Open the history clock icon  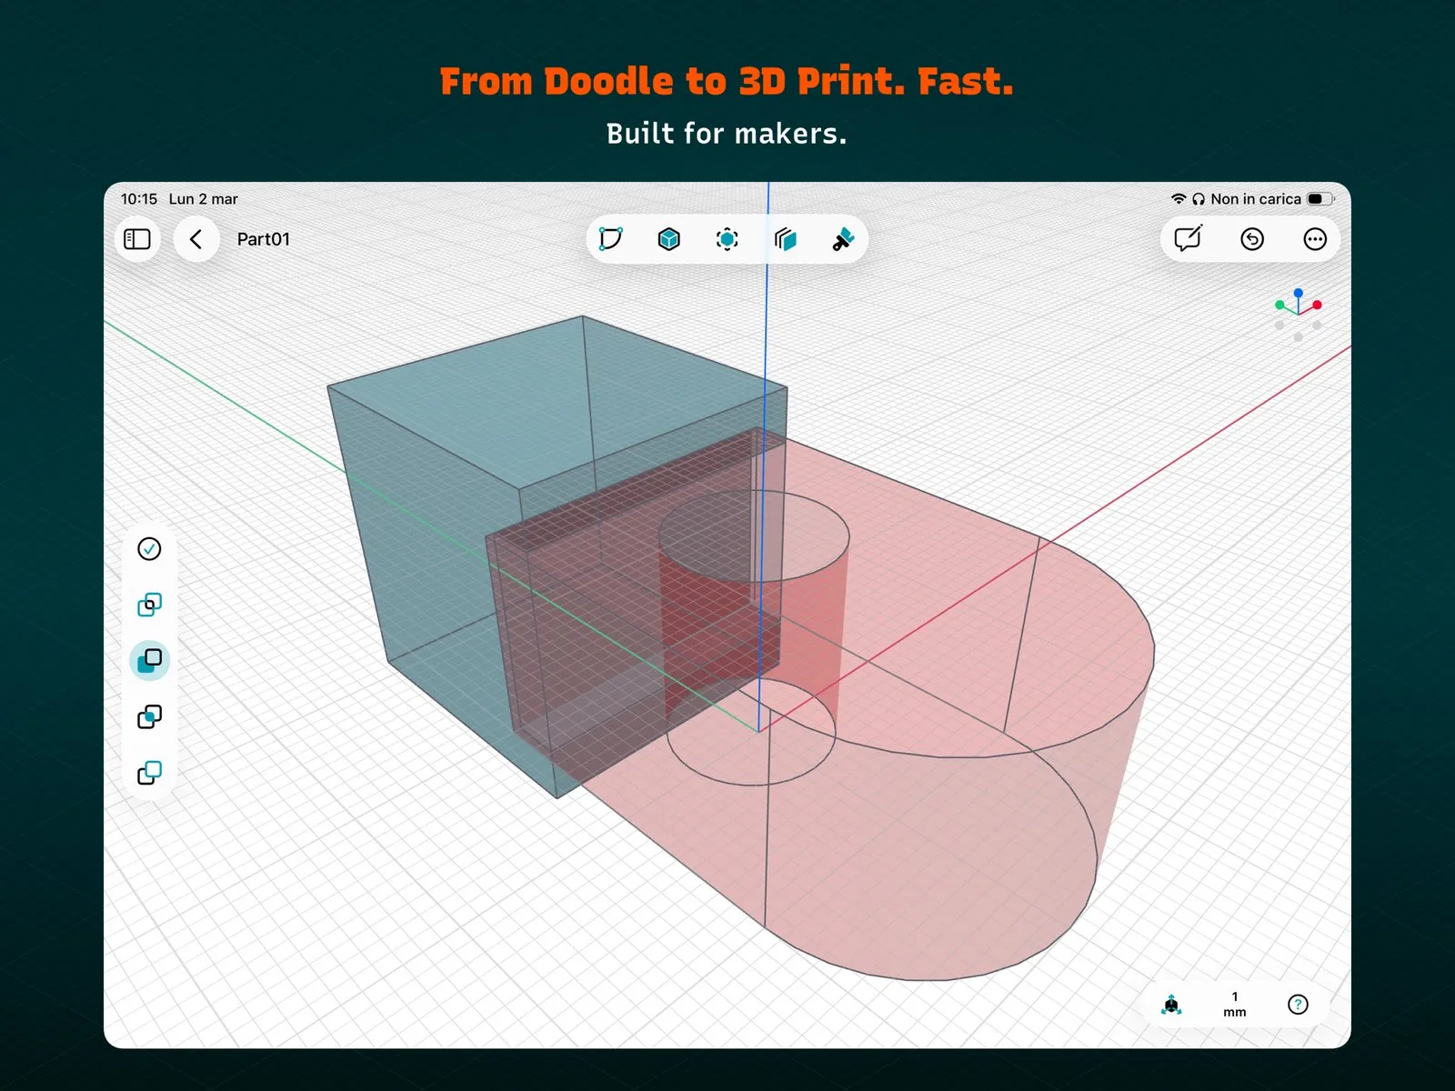[1252, 239]
